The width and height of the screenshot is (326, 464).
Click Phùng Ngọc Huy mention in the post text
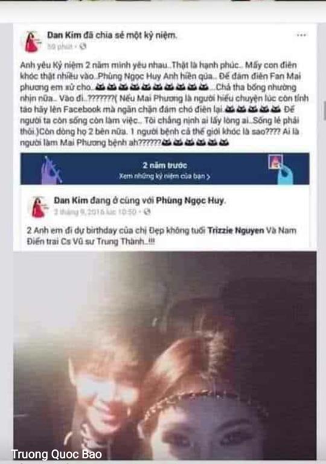click(x=129, y=76)
